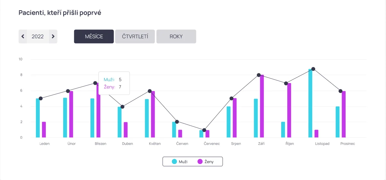Click the Prosinec line data point
This screenshot has width=386, height=180.
340,91
